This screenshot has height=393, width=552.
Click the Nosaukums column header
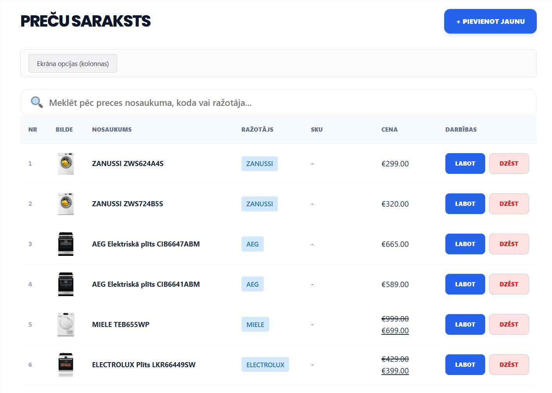(x=112, y=129)
